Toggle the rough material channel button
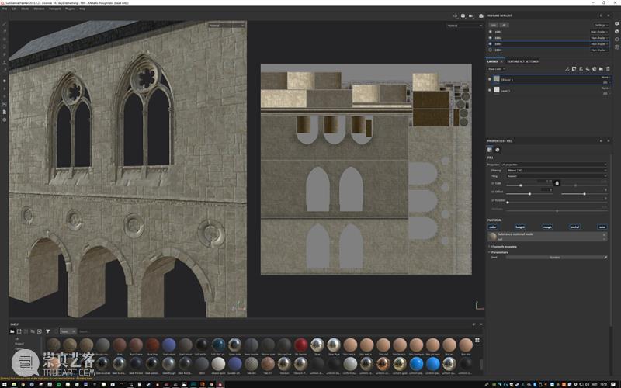The height and width of the screenshot is (388, 621). tap(547, 227)
